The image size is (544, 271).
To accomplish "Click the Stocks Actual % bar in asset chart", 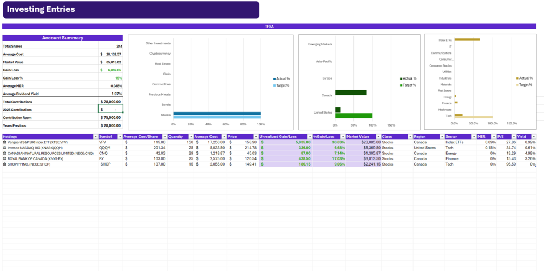I will click(x=217, y=113).
